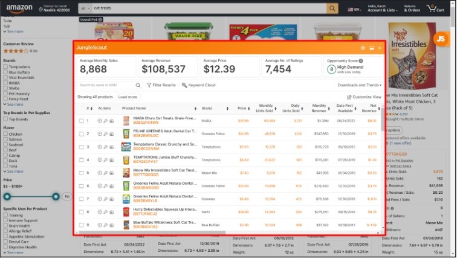Open Customize View option
The height and width of the screenshot is (259, 457).
[364, 97]
